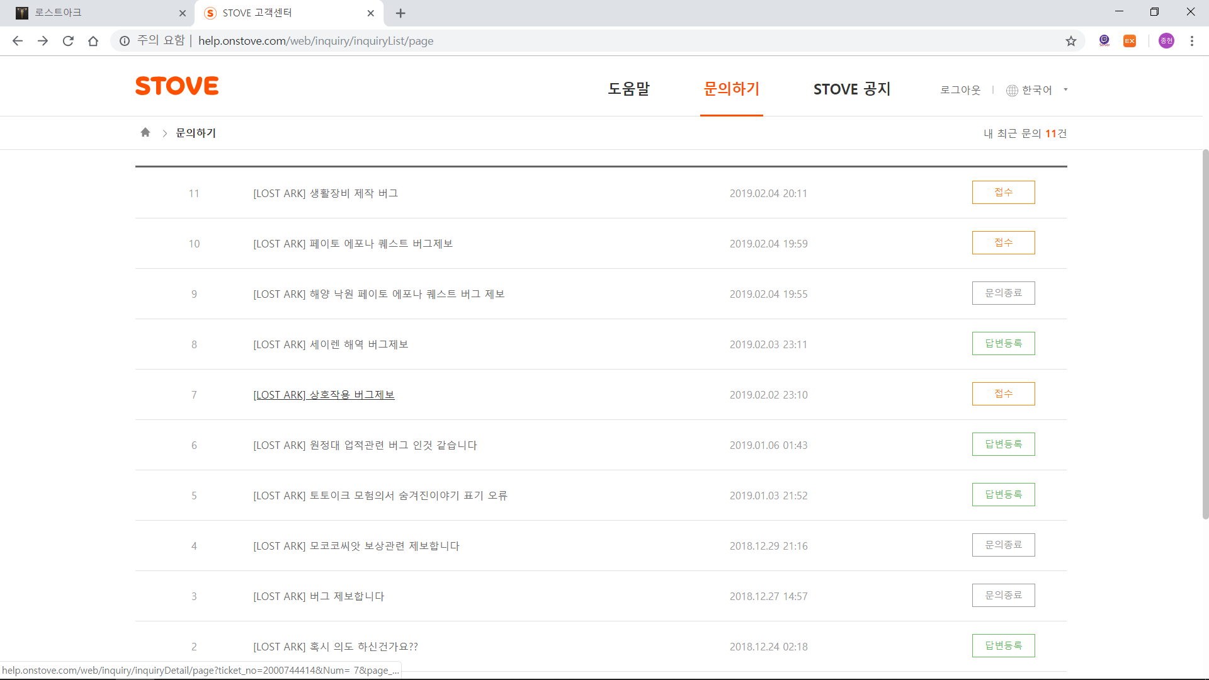Open inquiry 상호작용 버그제보

pyautogui.click(x=324, y=395)
